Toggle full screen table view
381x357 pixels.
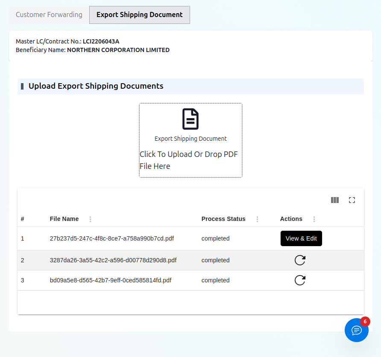(352, 200)
